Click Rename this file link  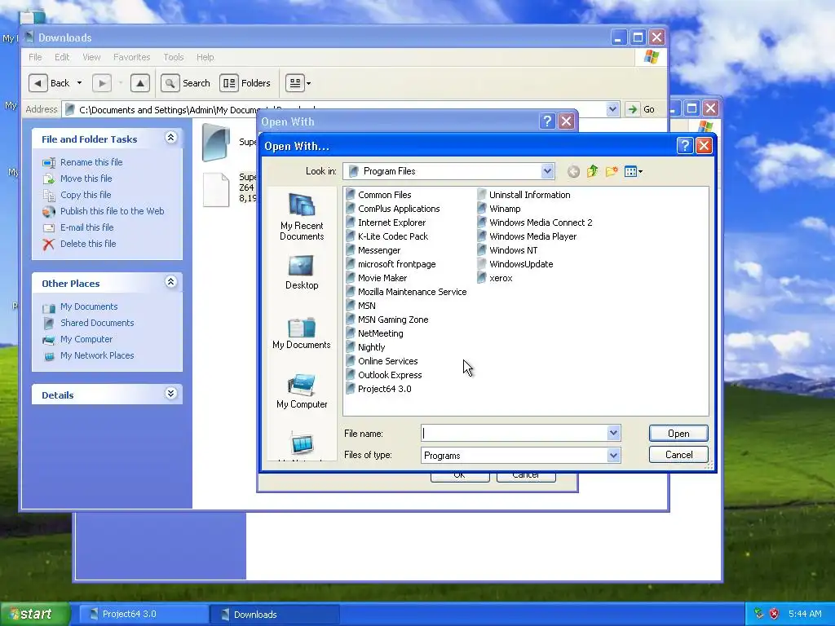click(x=91, y=162)
